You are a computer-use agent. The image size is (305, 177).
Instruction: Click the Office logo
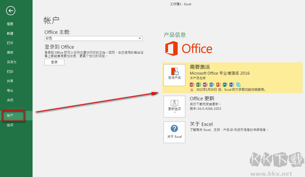coord(189,49)
